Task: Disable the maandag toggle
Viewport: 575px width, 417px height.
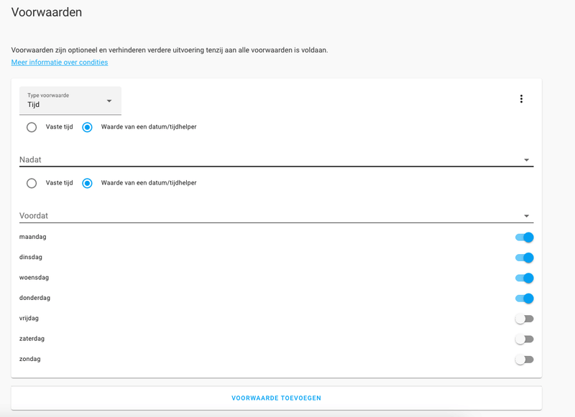Action: point(524,236)
